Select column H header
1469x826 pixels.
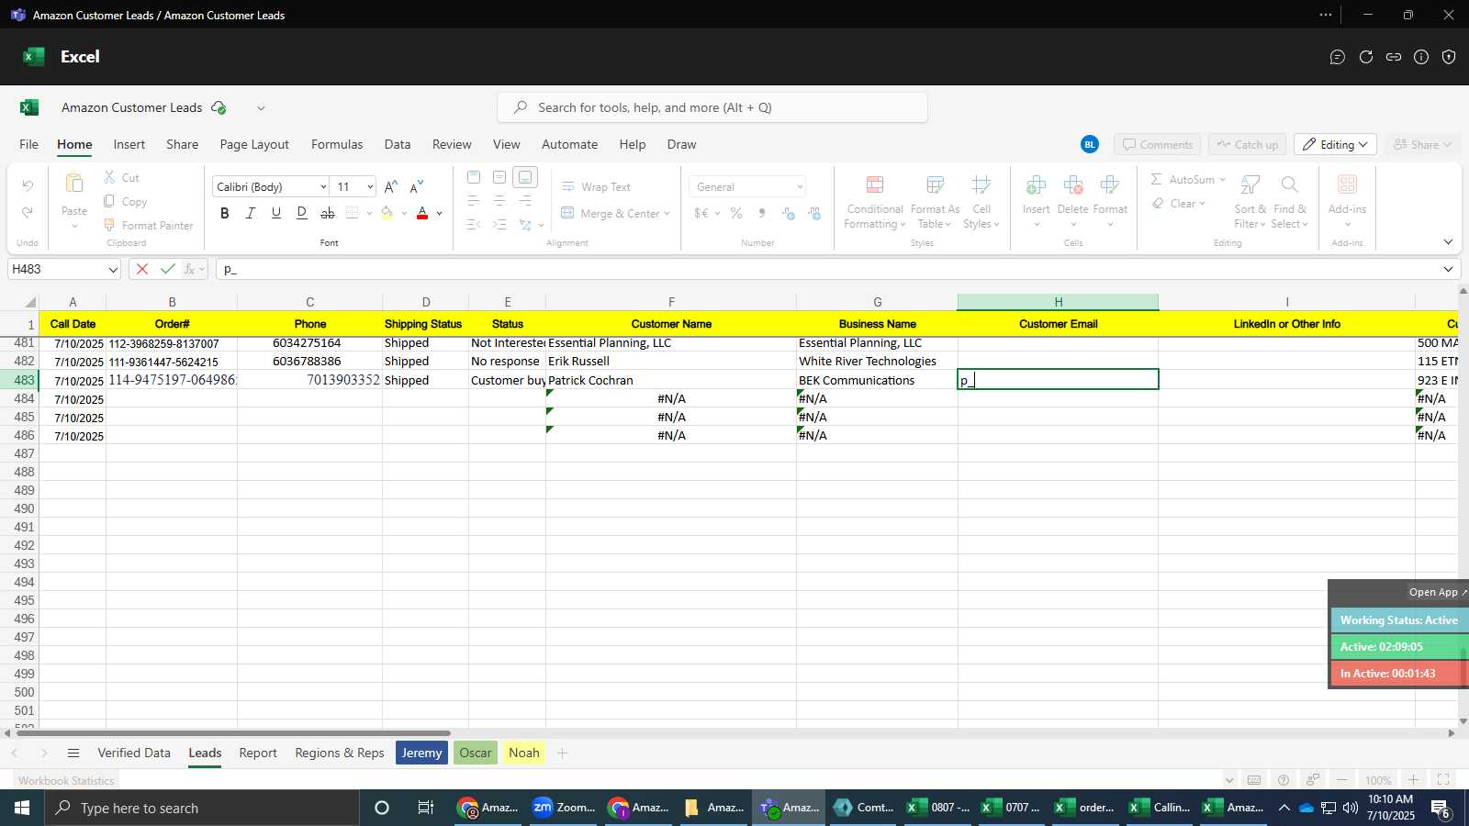click(x=1058, y=302)
